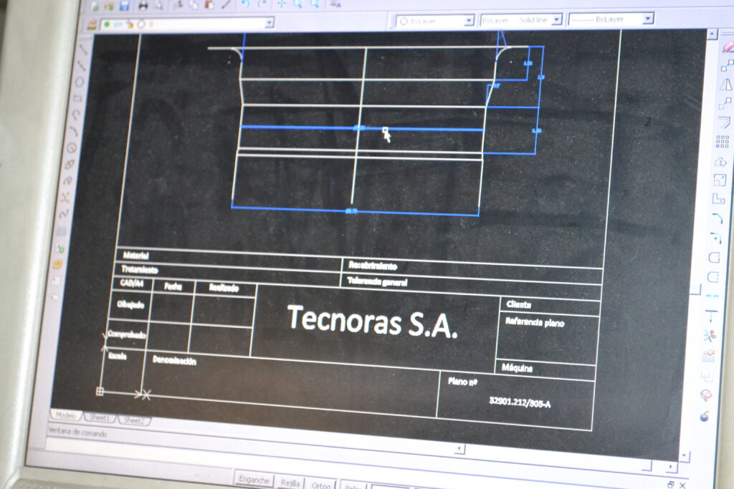The width and height of the screenshot is (734, 489).
Task: Toggle the Enganche snap status button
Action: pos(254,480)
